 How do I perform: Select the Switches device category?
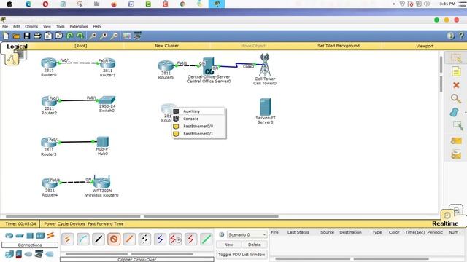(20, 236)
